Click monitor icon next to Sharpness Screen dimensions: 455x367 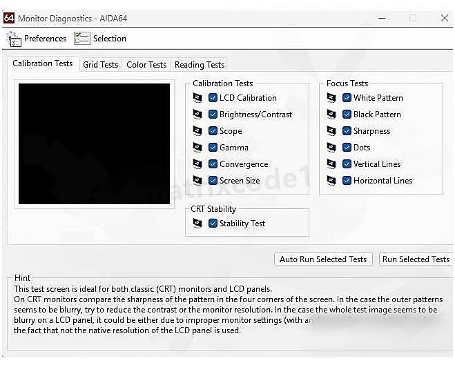331,131
